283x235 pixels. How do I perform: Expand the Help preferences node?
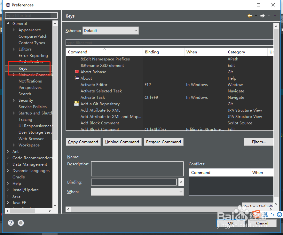(x=8, y=183)
